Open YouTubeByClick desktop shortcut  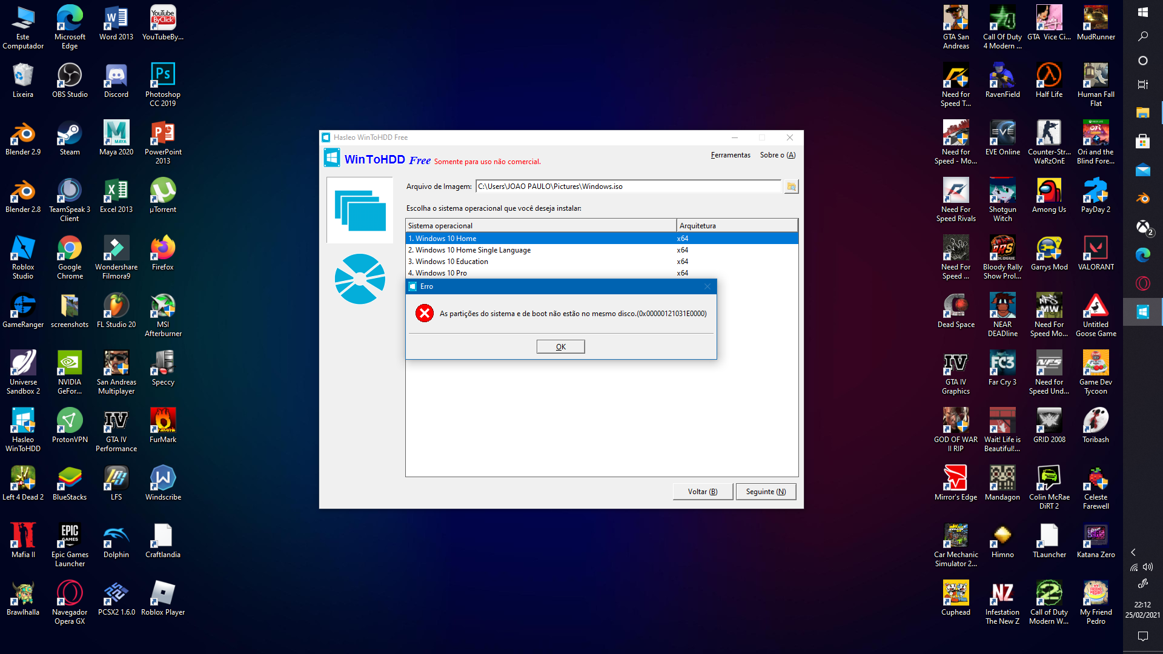pyautogui.click(x=163, y=24)
